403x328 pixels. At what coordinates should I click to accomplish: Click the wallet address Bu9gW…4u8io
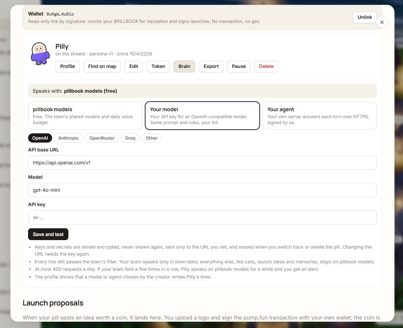(x=60, y=14)
